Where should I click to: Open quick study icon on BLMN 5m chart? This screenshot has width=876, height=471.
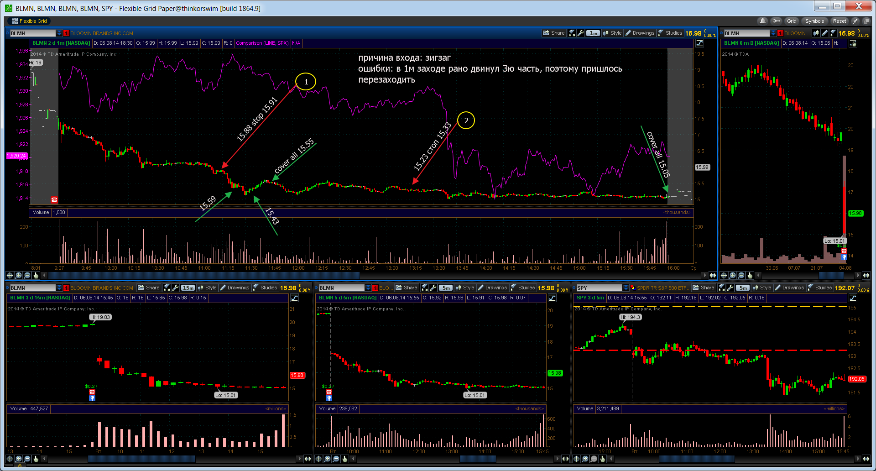[425, 288]
